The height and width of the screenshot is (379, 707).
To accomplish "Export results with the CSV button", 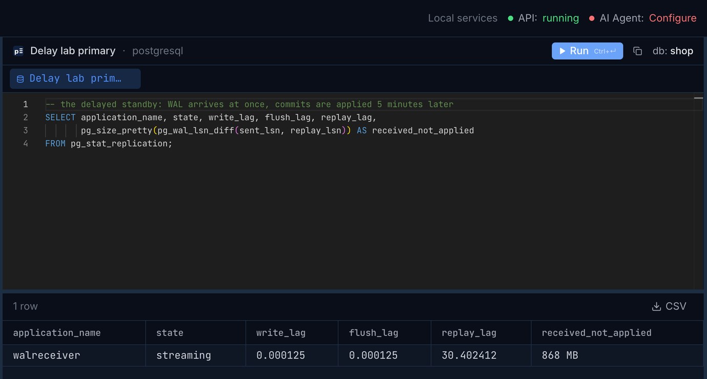I will (x=669, y=306).
